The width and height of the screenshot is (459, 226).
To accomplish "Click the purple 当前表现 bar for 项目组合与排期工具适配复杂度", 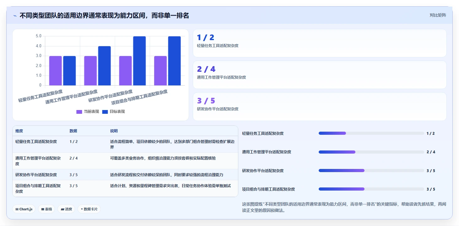I will point(160,71).
